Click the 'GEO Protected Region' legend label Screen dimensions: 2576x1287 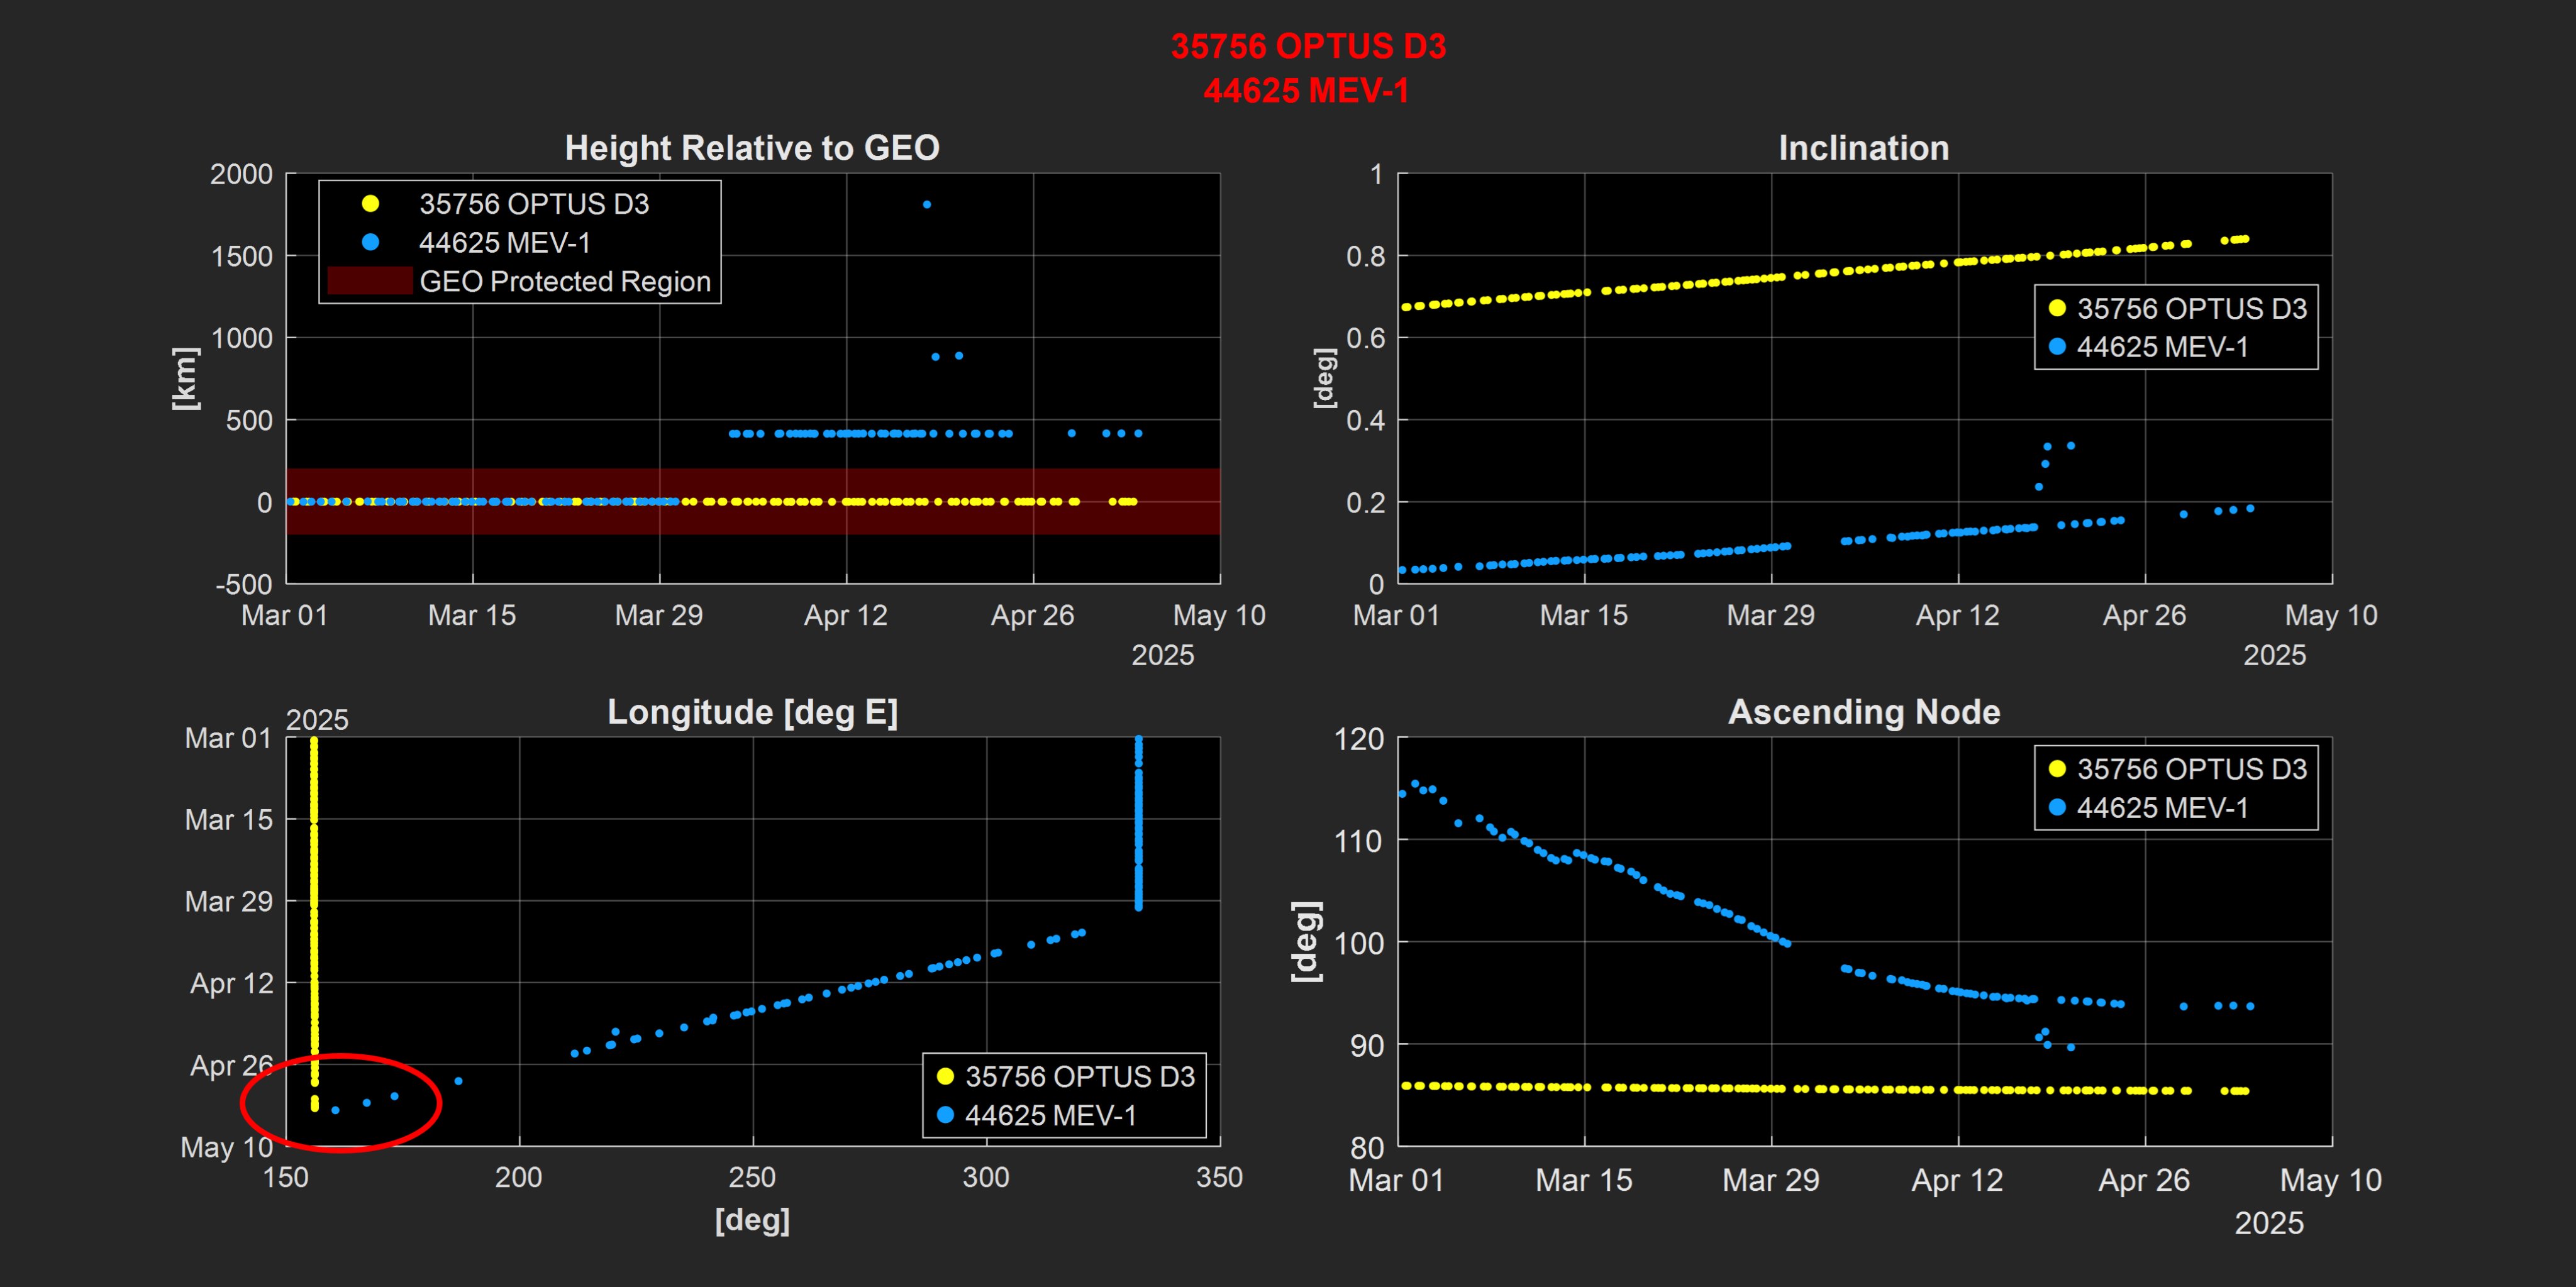coord(565,282)
